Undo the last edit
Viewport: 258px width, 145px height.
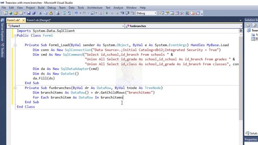click(76, 13)
